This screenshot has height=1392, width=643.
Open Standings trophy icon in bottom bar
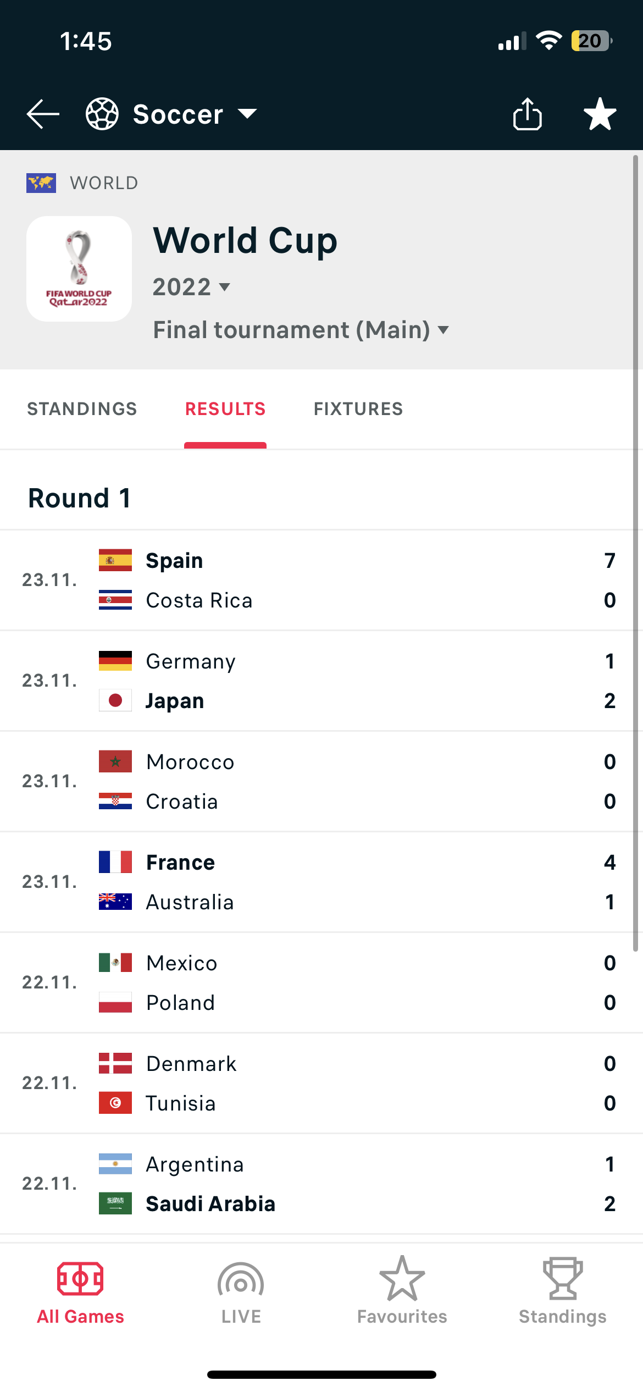563,1280
